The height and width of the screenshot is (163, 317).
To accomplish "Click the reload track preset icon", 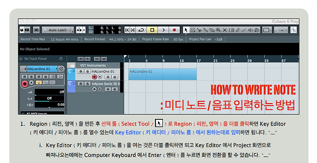I will [x=61, y=59].
